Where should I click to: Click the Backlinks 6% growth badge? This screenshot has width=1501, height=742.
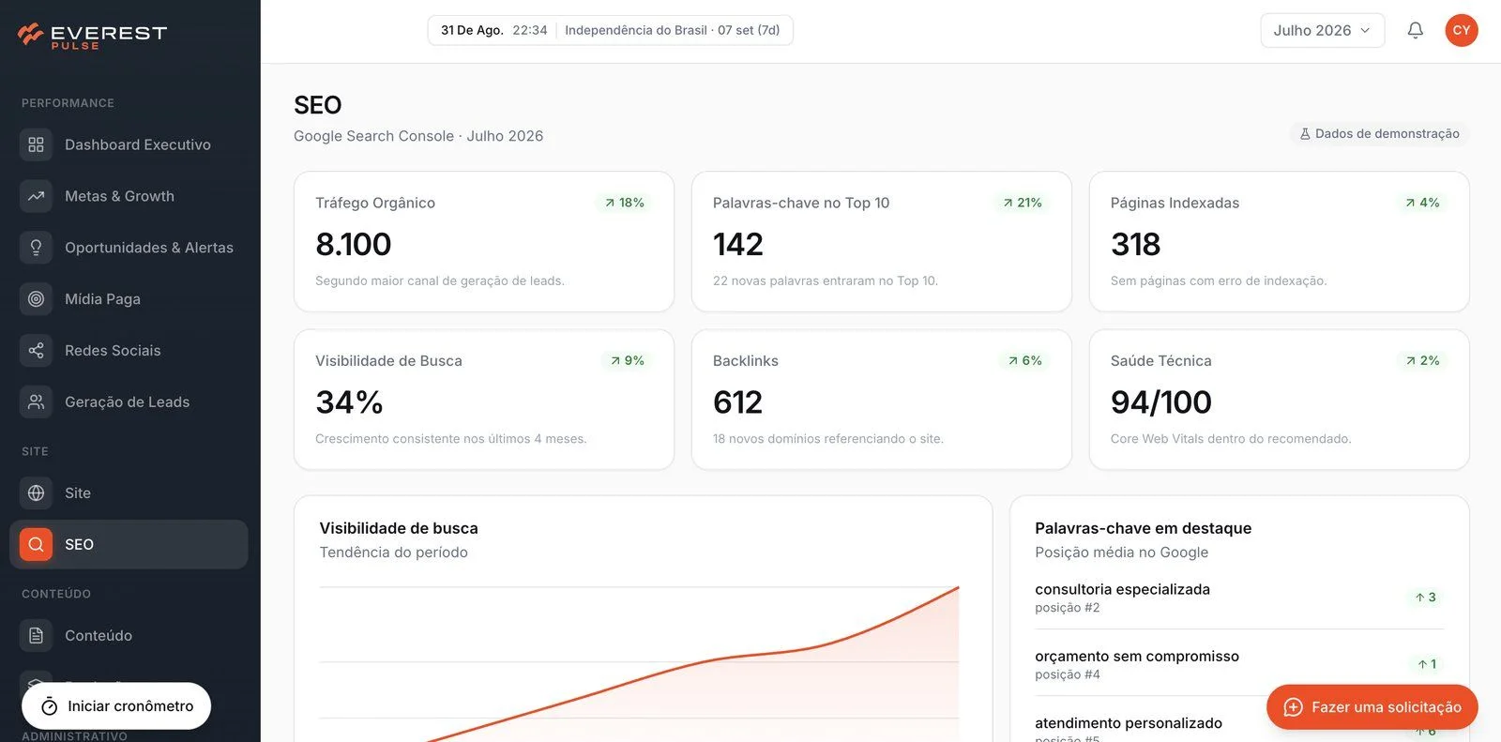pos(1025,360)
